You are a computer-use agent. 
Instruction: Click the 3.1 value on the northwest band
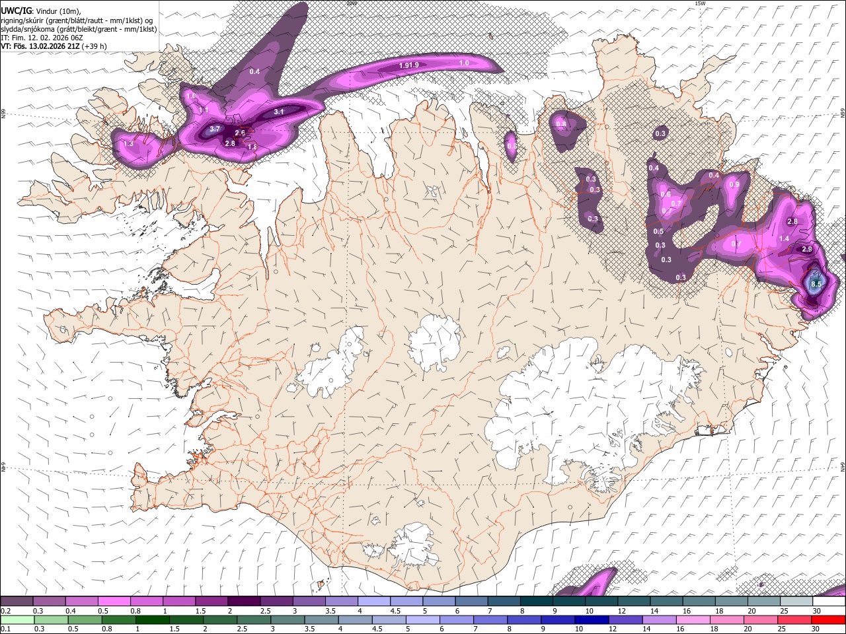pos(279,112)
